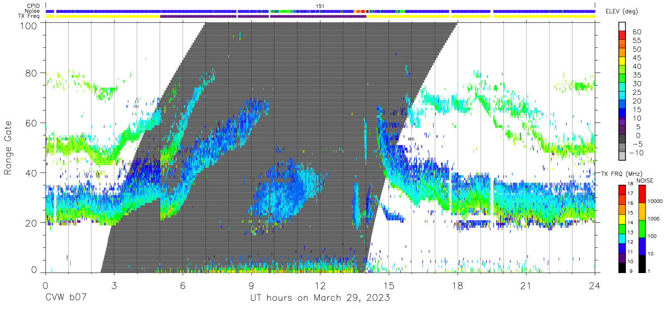Click the x-axis tick label '21'
Screen dimensions: 669x309
526,286
